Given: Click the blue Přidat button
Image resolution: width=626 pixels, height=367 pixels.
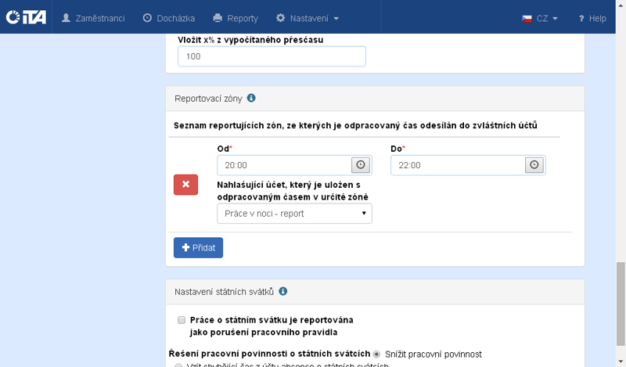Looking at the screenshot, I should click(x=198, y=247).
